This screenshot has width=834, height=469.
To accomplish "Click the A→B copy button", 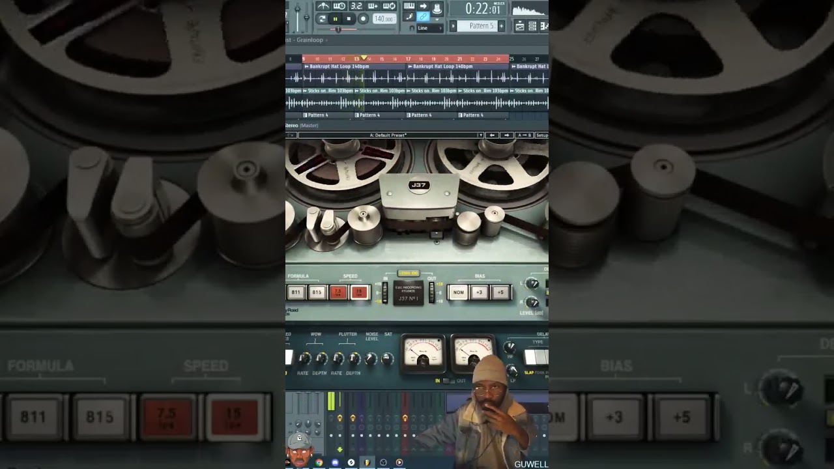I will click(524, 135).
